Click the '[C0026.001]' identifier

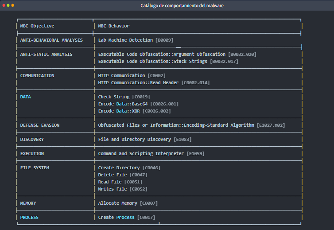coord(164,104)
